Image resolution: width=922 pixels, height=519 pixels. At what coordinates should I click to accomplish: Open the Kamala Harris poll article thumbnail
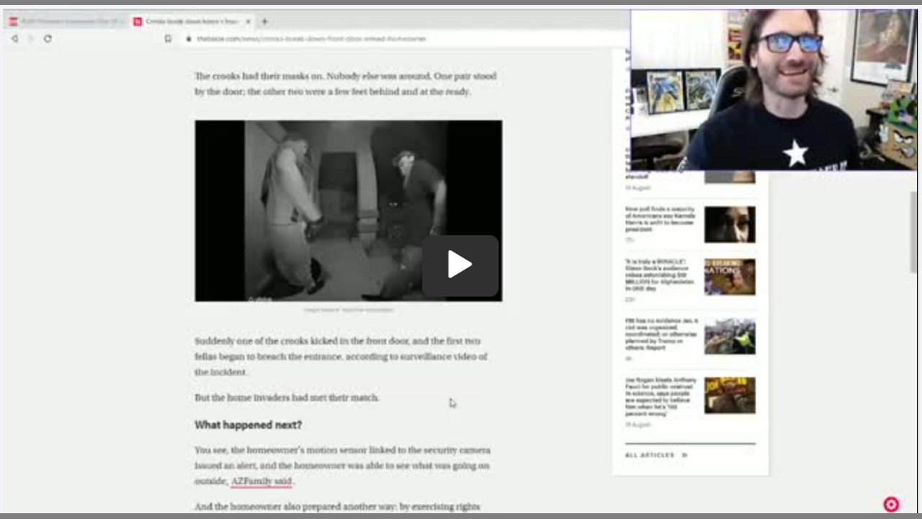(730, 224)
